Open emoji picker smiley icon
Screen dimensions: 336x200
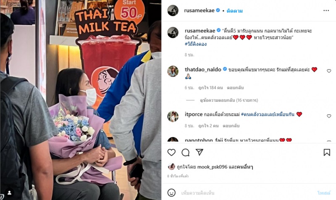pyautogui.click(x=171, y=193)
